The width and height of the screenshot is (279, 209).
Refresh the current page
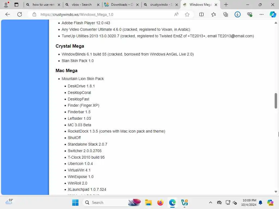pos(20,14)
